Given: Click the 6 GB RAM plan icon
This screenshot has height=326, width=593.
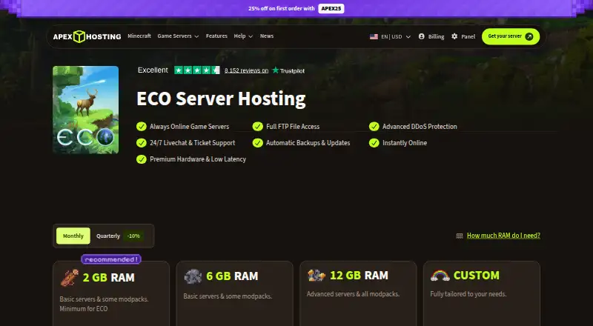Looking at the screenshot, I should coord(193,276).
